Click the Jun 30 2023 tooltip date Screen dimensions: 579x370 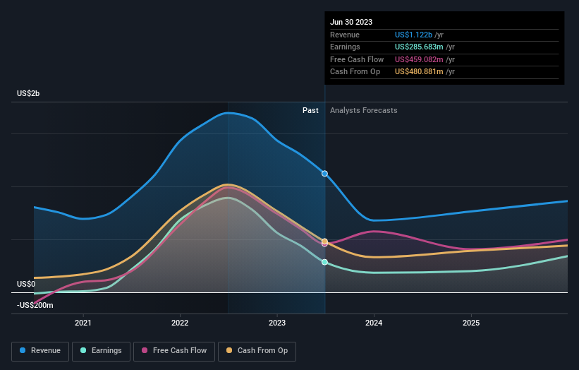point(351,22)
